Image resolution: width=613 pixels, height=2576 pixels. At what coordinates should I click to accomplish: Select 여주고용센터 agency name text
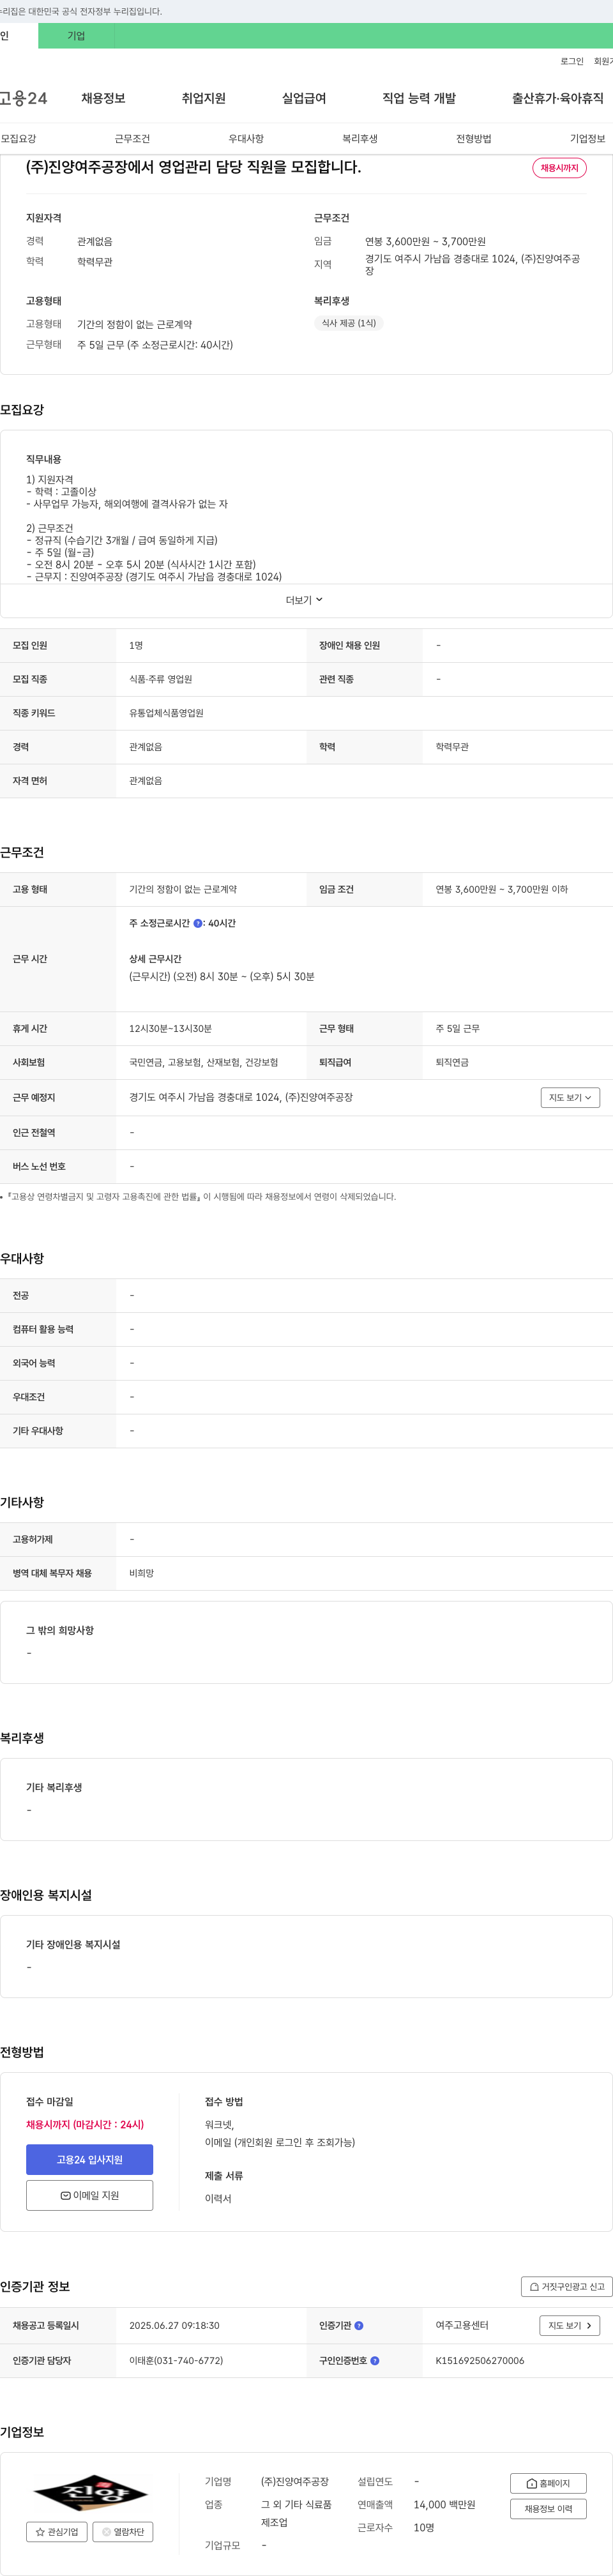[462, 2325]
